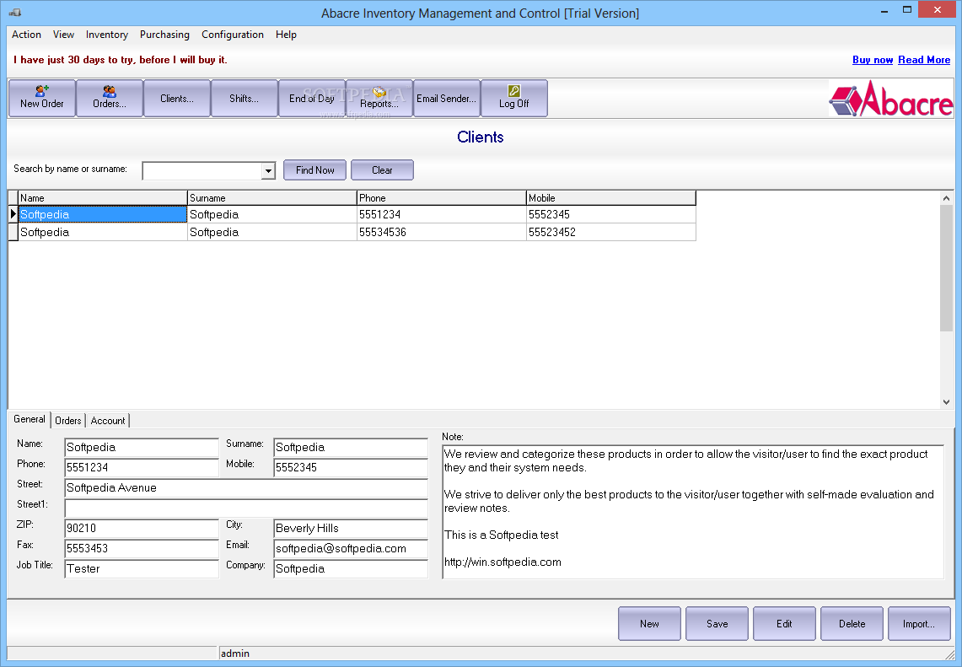Open the Purchasing menu
This screenshot has height=667, width=962.
coord(164,35)
